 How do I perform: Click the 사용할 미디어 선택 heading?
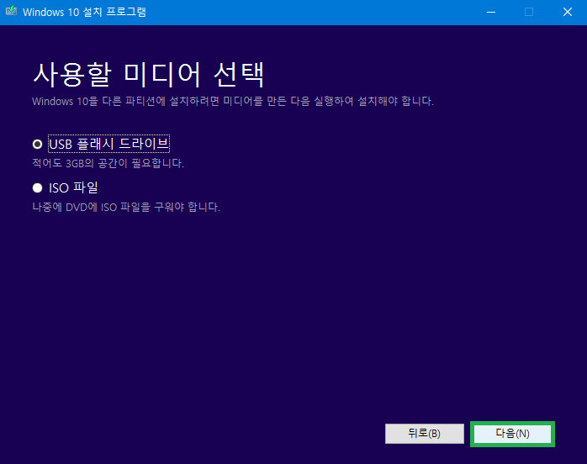point(148,75)
